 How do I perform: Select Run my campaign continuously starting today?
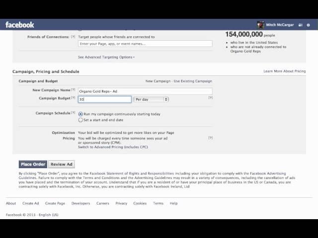(x=80, y=114)
